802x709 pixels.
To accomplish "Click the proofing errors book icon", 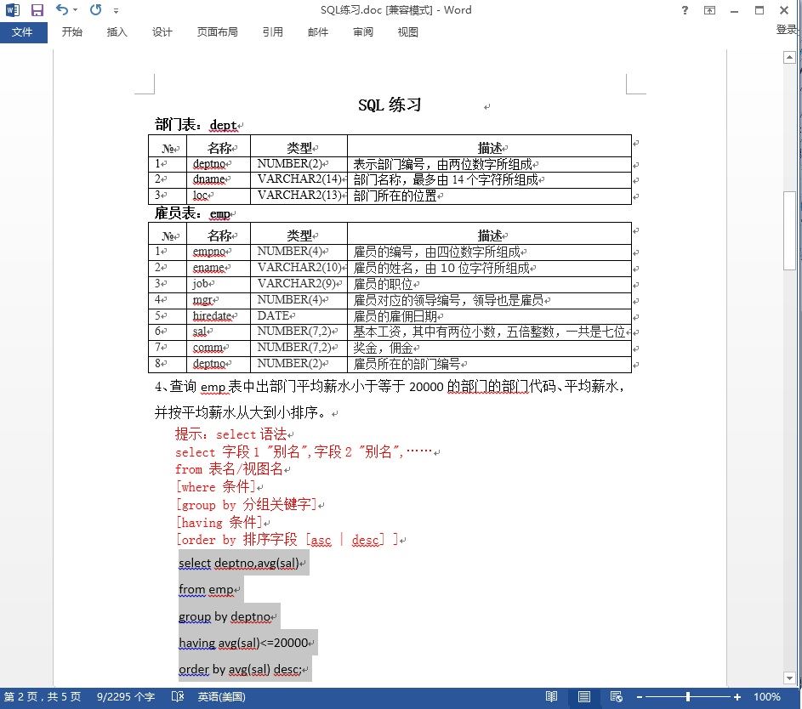I will 178,697.
